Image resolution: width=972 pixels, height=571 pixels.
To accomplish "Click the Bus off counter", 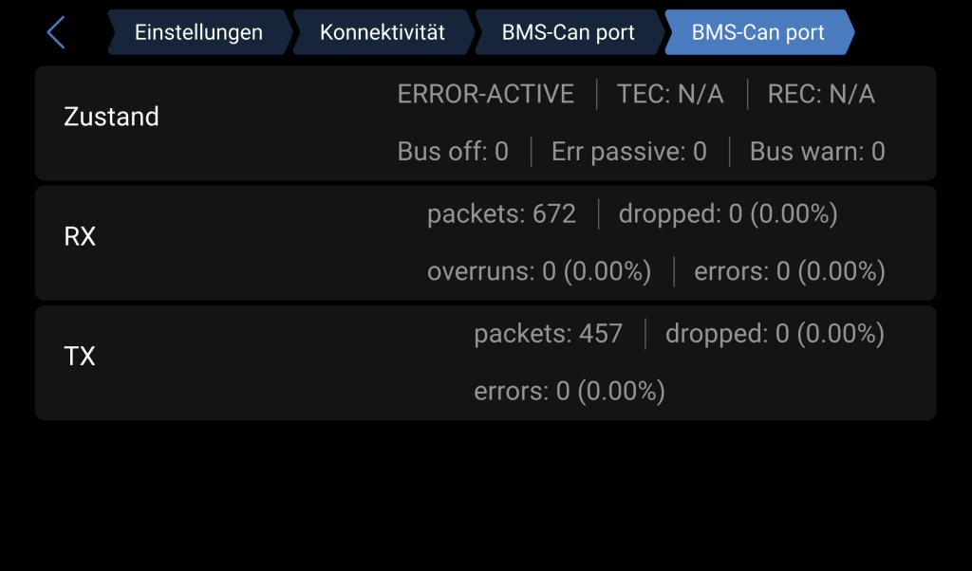I will (x=453, y=152).
